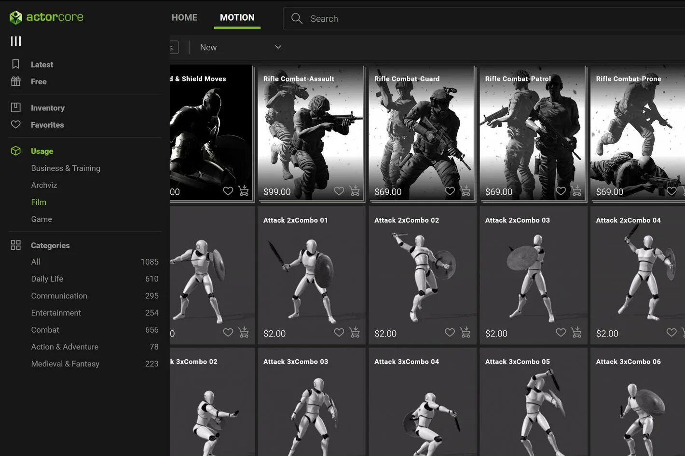Select the Daily Life category
This screenshot has height=456, width=685.
(x=47, y=279)
